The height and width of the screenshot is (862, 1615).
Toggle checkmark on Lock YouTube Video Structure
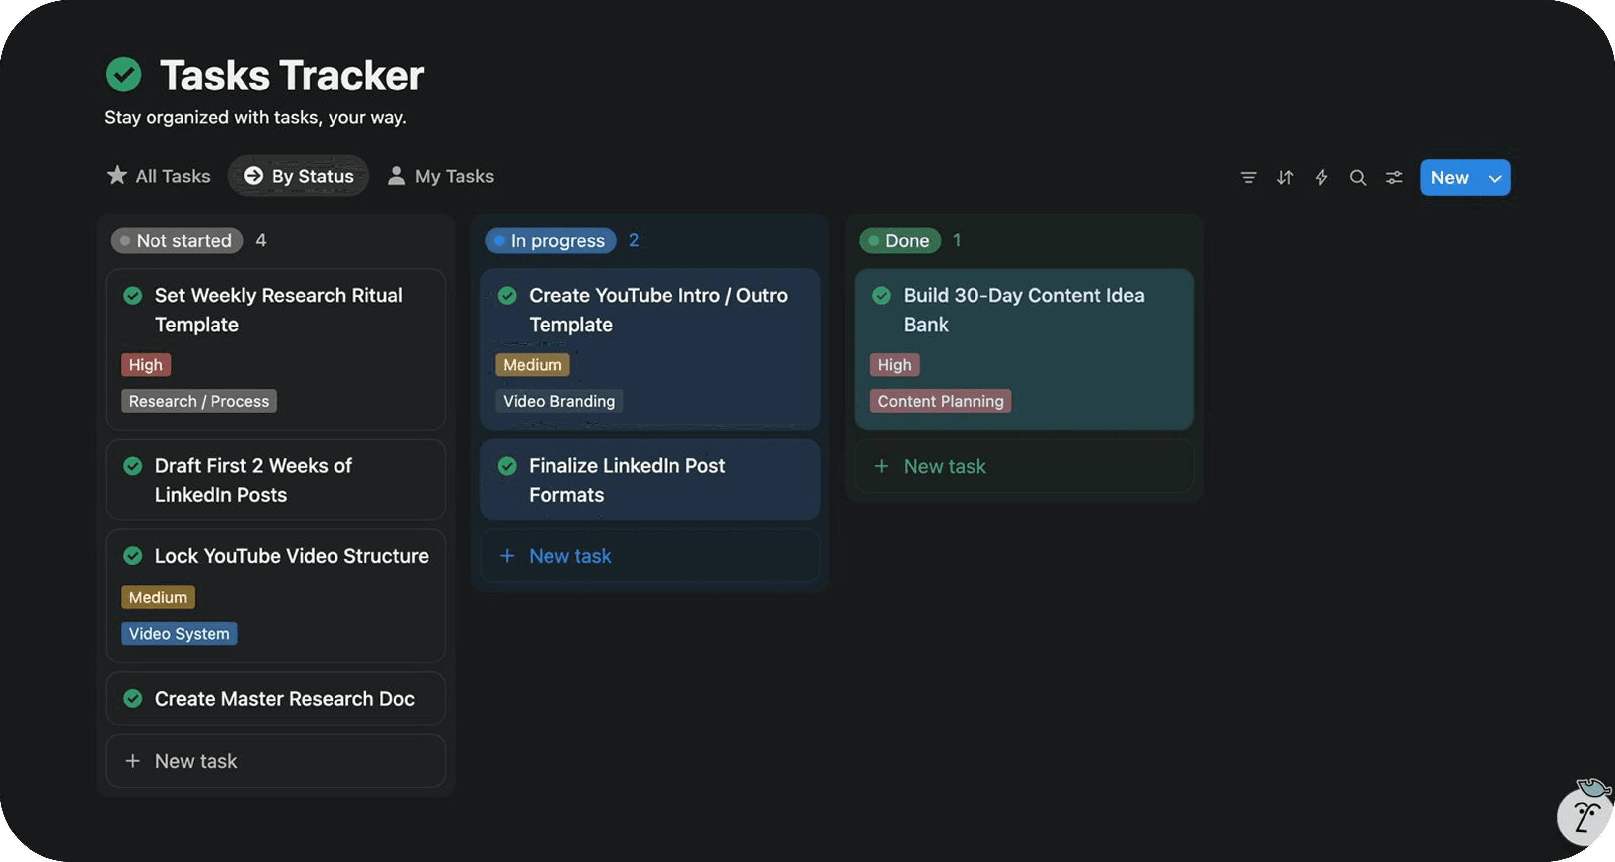pos(133,556)
